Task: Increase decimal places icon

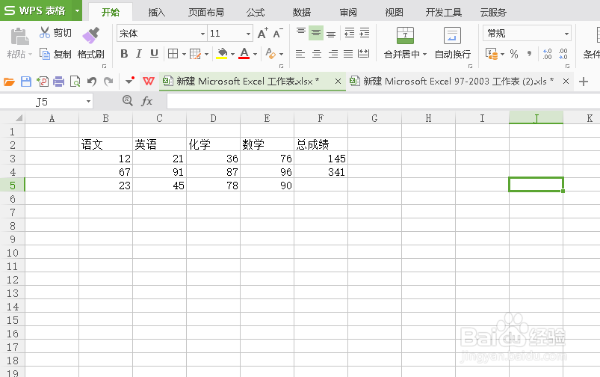Action: 547,54
